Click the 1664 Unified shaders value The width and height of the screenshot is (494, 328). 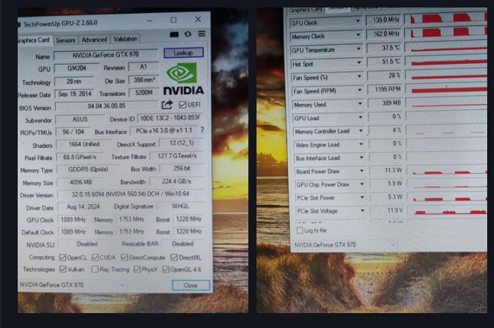click(x=84, y=144)
